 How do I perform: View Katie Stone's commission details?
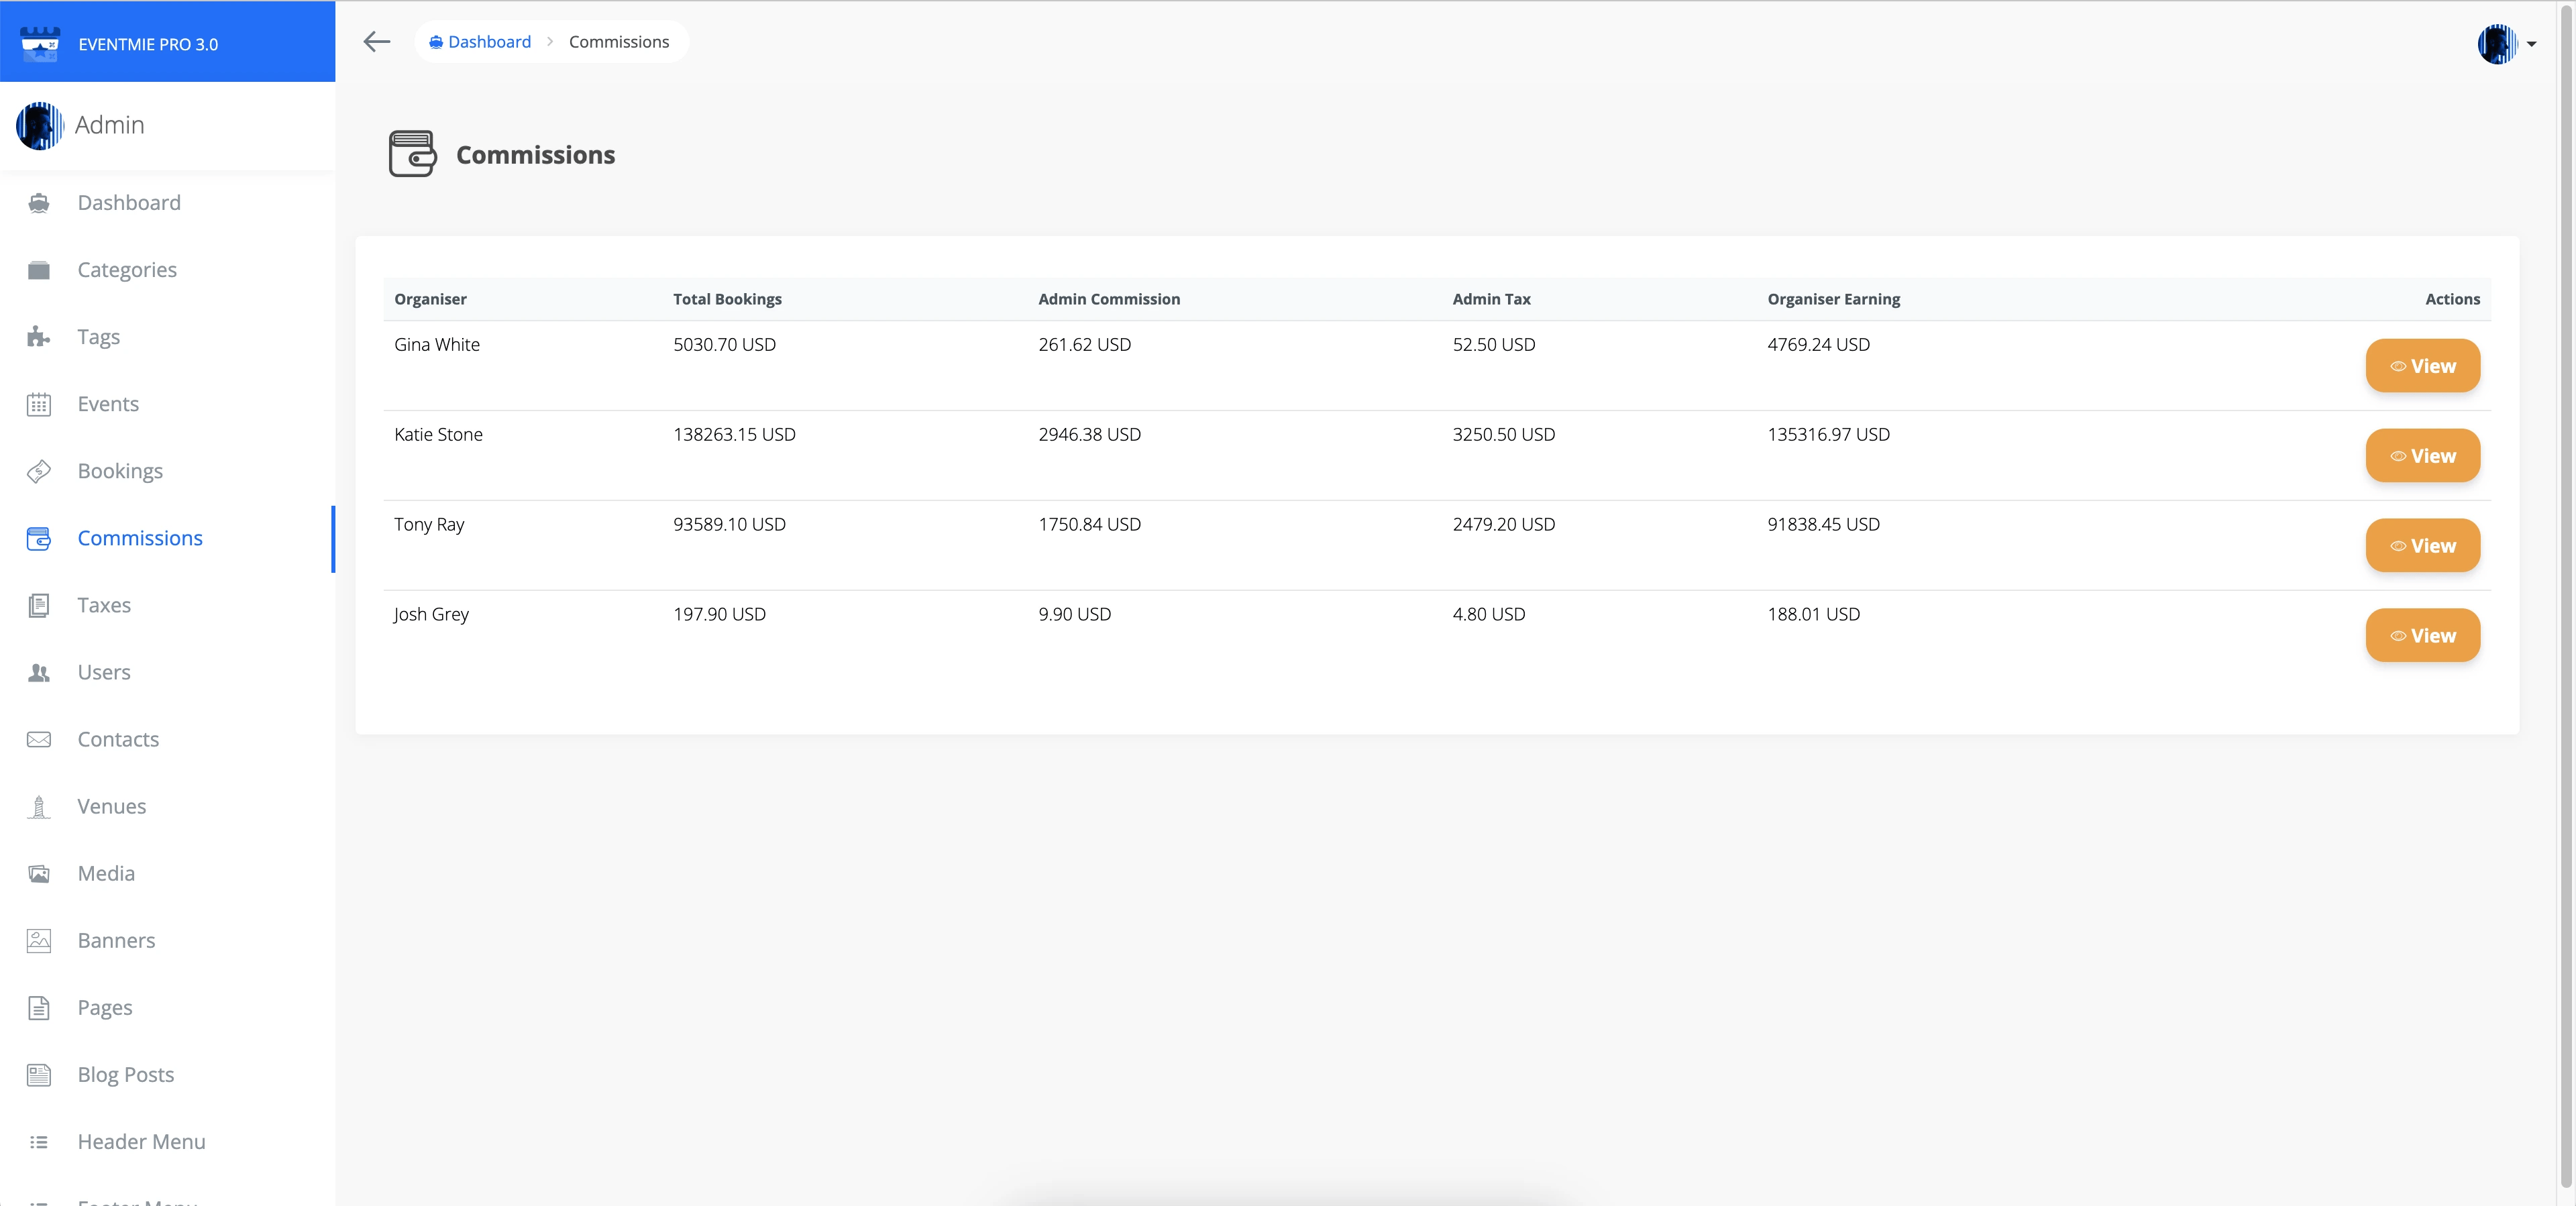(x=2421, y=456)
